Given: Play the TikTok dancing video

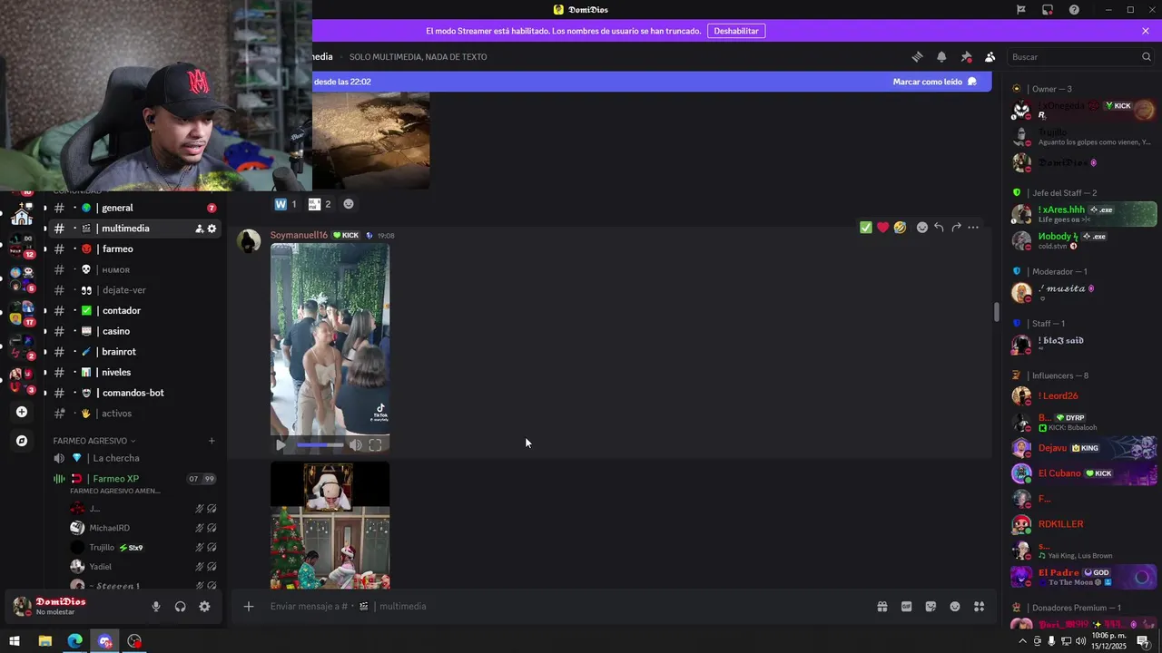Looking at the screenshot, I should (281, 444).
